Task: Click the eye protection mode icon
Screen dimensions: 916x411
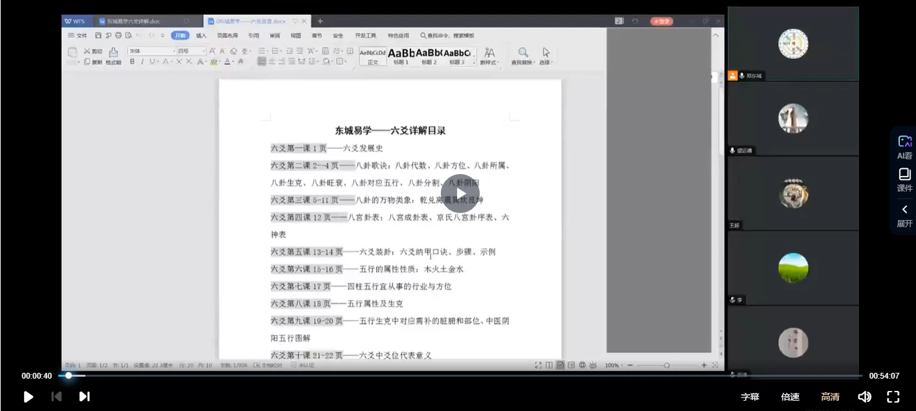Action: 592,365
